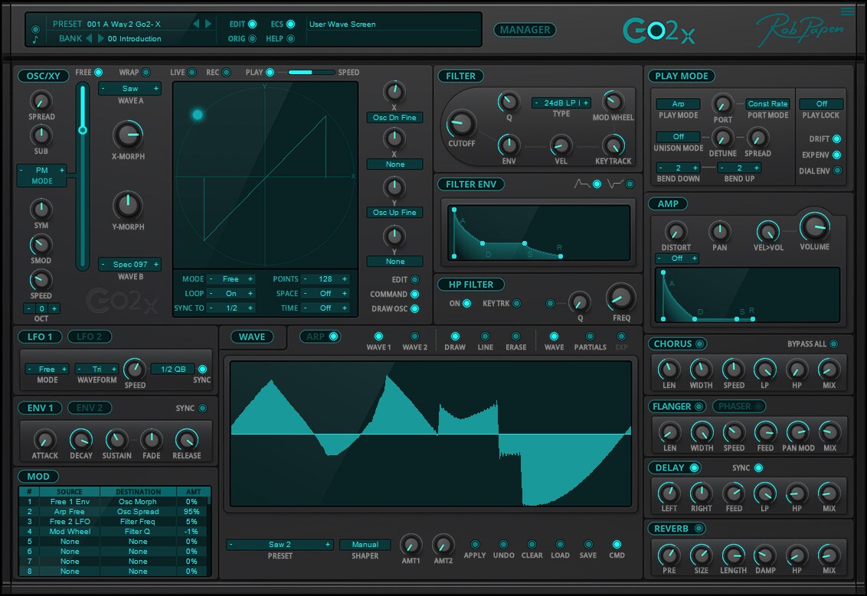Click the next bank arrow
This screenshot has height=596, width=867.
click(100, 38)
